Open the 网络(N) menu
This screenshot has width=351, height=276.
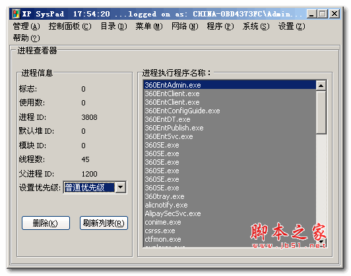[x=185, y=26]
